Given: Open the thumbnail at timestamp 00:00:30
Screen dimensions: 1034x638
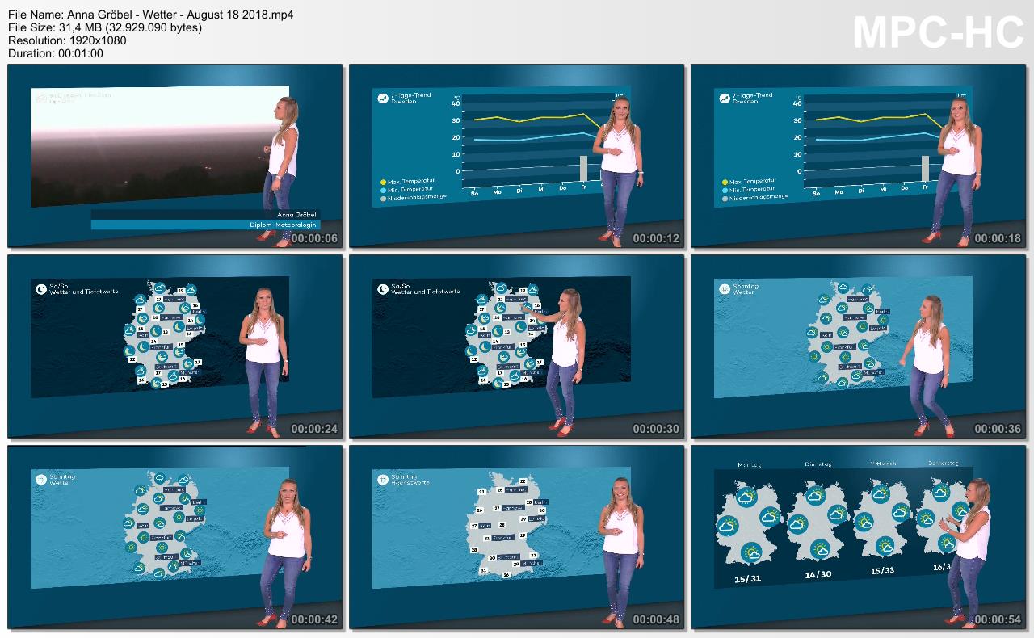Looking at the screenshot, I should tap(517, 346).
